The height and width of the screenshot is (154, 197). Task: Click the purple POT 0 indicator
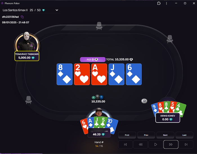[x=93, y=59]
